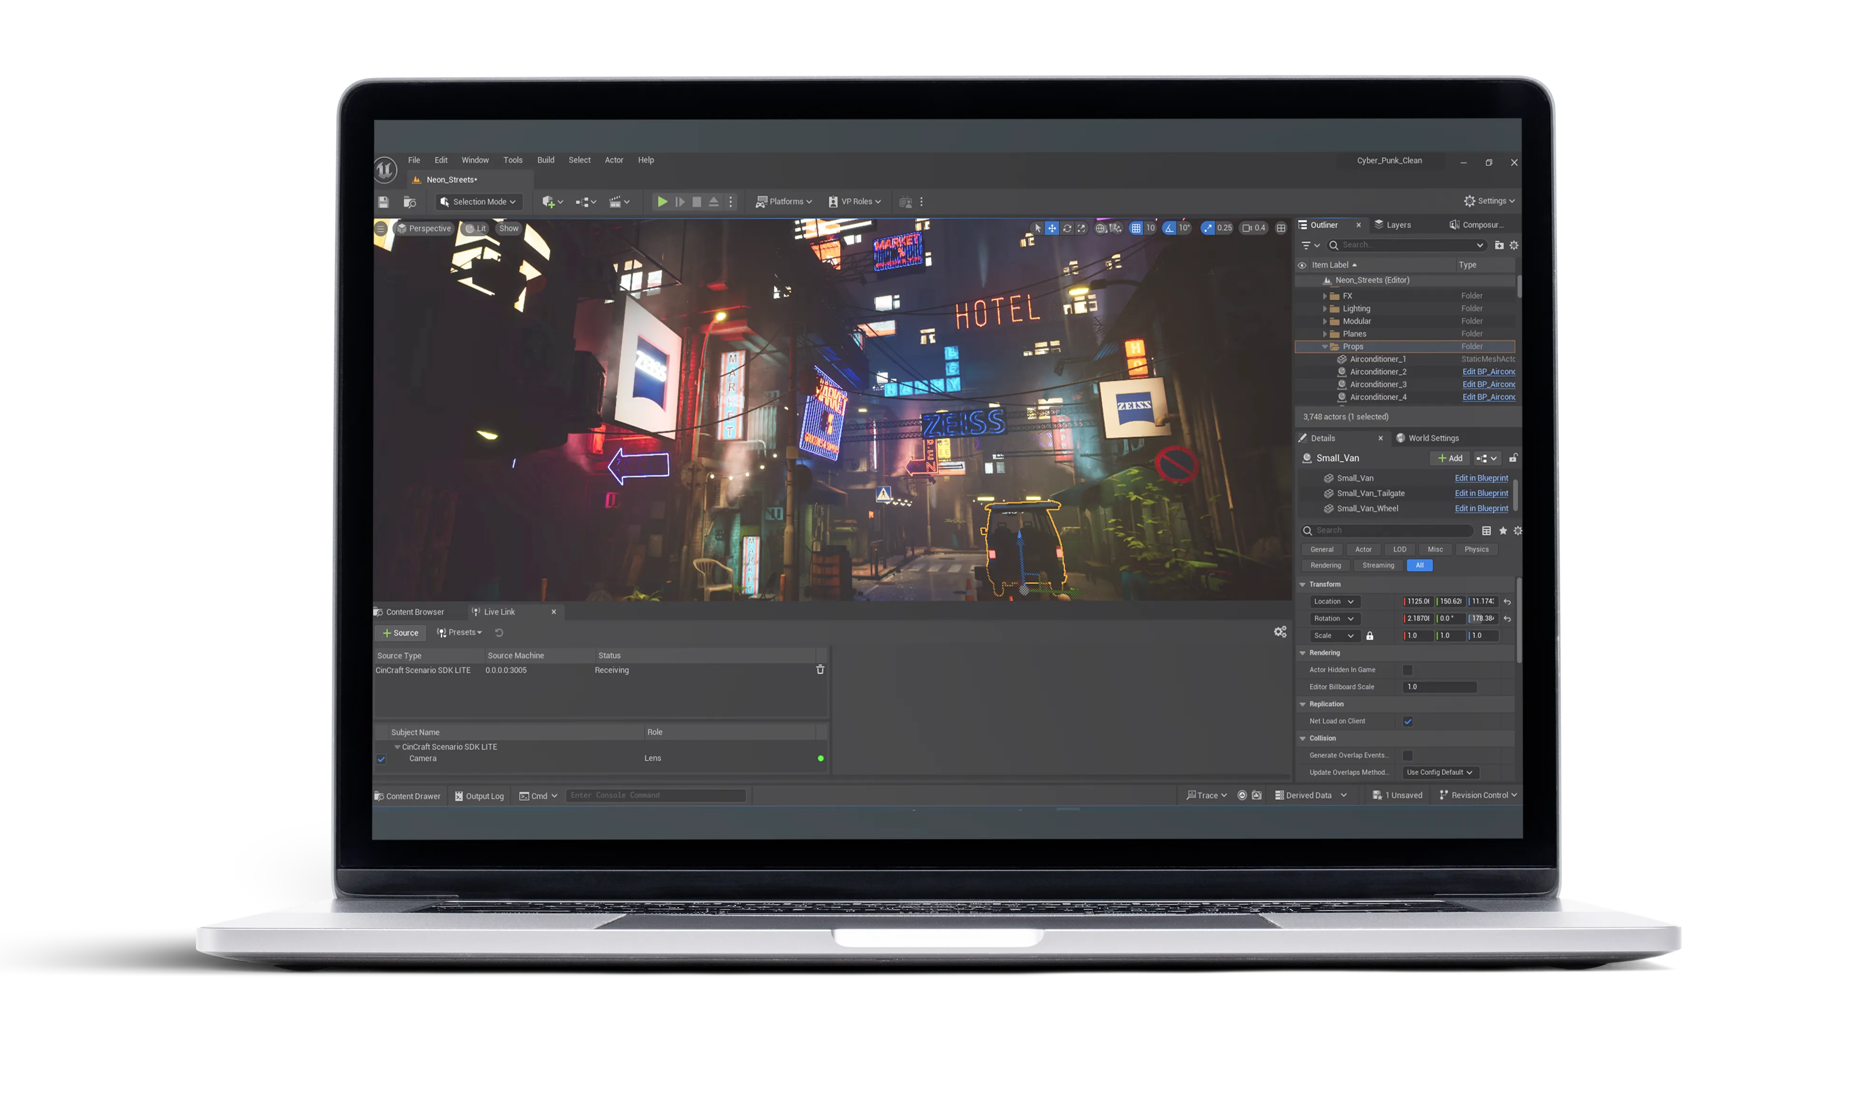This screenshot has height=1095, width=1854.
Task: Open the Tools menu
Action: click(512, 160)
